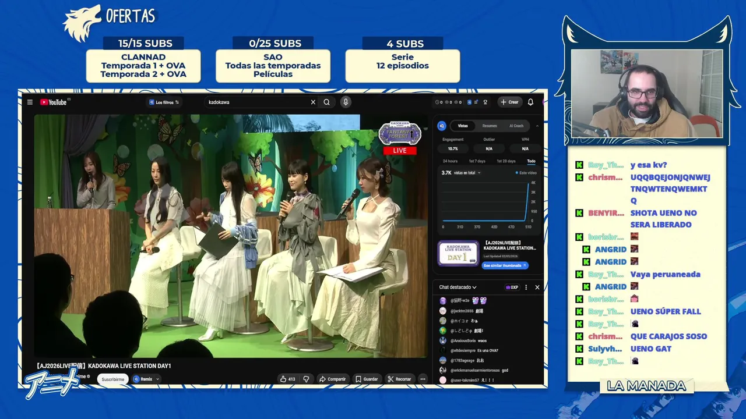Click the SAO 0/25 SUBS offer card
The image size is (746, 419).
(x=273, y=66)
